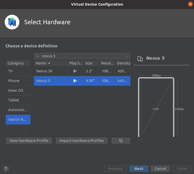Select the TV category
The width and height of the screenshot is (194, 174).
coord(18,71)
